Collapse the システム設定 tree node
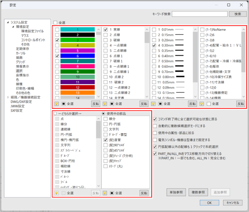 8,22
